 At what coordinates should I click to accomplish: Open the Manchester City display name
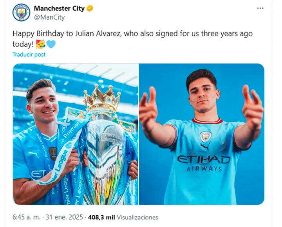59,8
